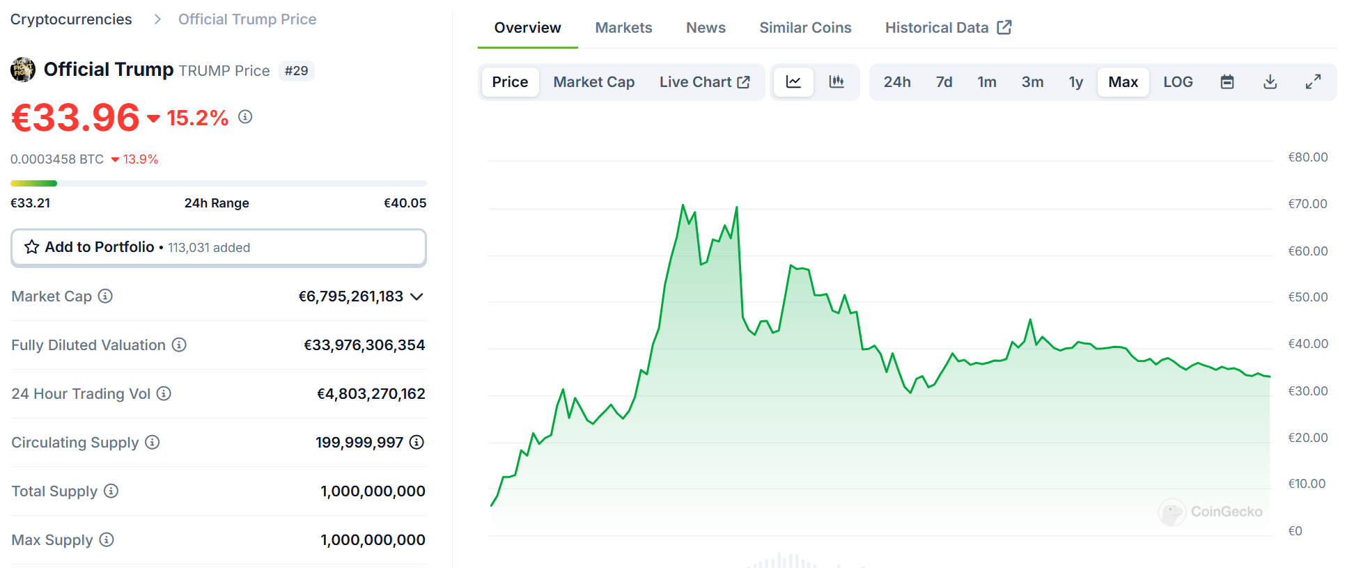Expand chart to fullscreen
1354x568 pixels.
1313,82
